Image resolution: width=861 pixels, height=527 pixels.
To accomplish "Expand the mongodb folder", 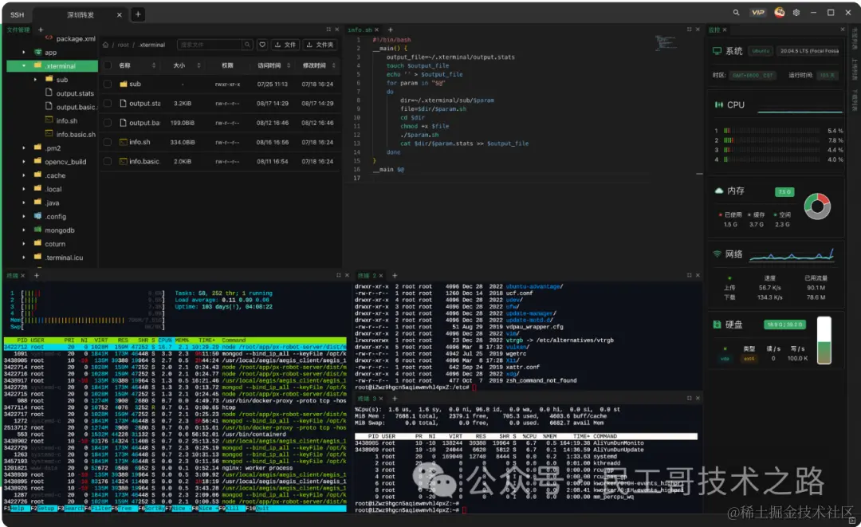I will (x=24, y=230).
